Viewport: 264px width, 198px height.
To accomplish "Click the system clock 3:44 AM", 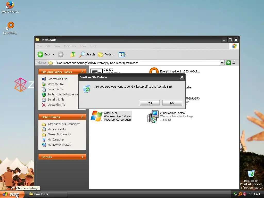I will coord(254,194).
